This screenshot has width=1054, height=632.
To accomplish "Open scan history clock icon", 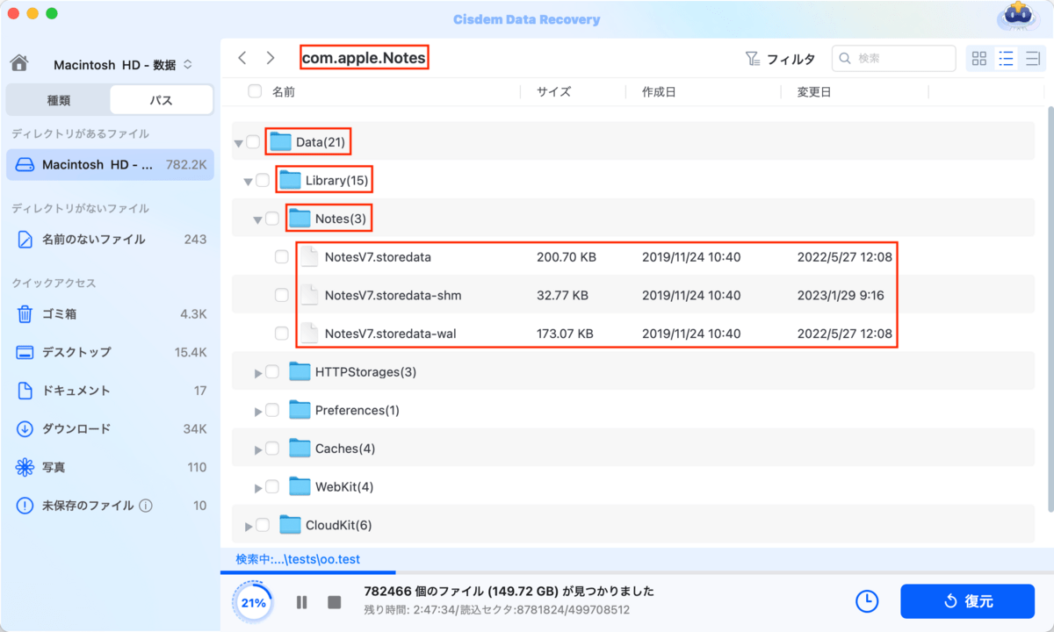I will [867, 601].
